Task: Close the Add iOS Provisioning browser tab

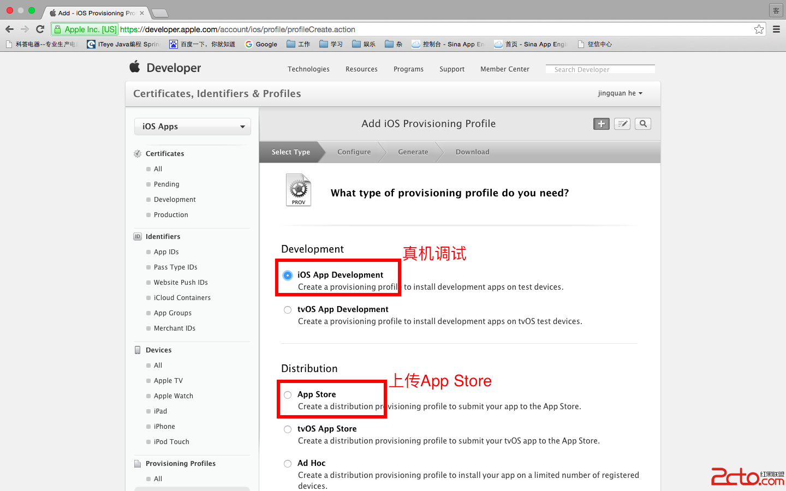Action: click(x=142, y=13)
